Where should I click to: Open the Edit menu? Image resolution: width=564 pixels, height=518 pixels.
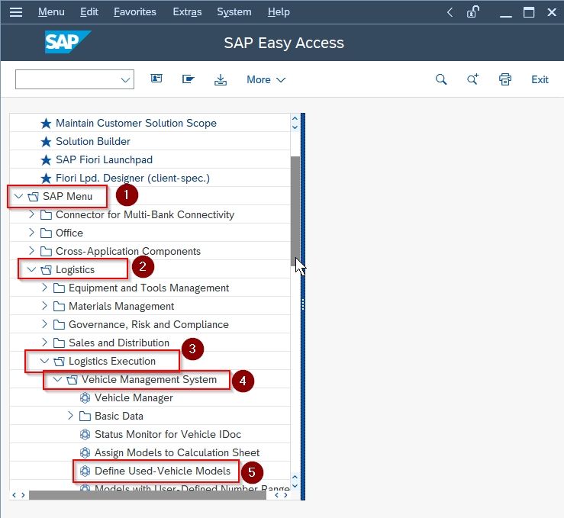tap(89, 12)
